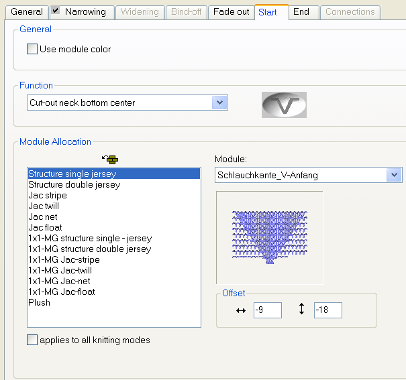This screenshot has height=380, width=406.
Task: Expand the Module dropdown arrow
Action: pos(393,176)
